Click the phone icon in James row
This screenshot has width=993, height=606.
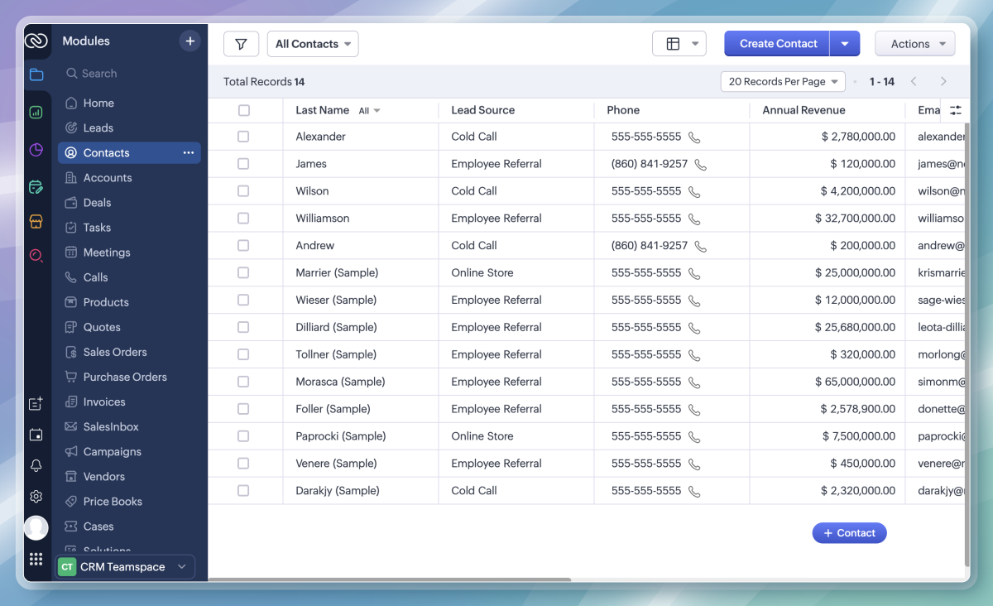(701, 164)
